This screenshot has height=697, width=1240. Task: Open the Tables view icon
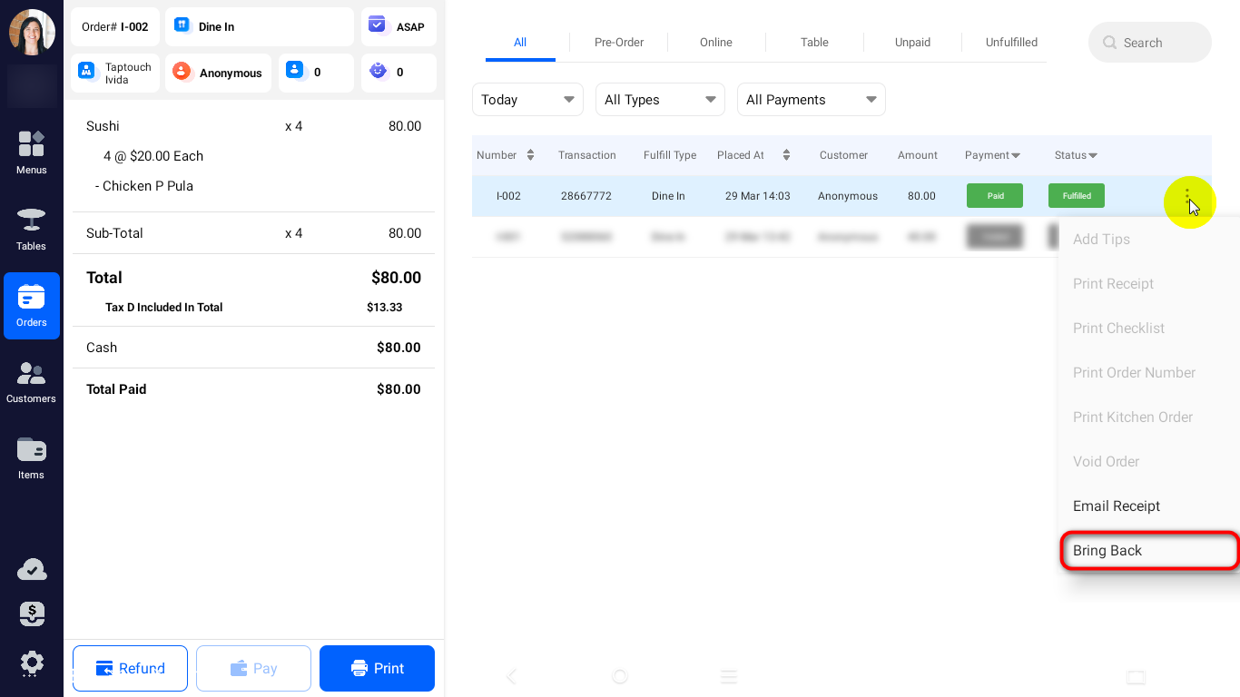31,228
